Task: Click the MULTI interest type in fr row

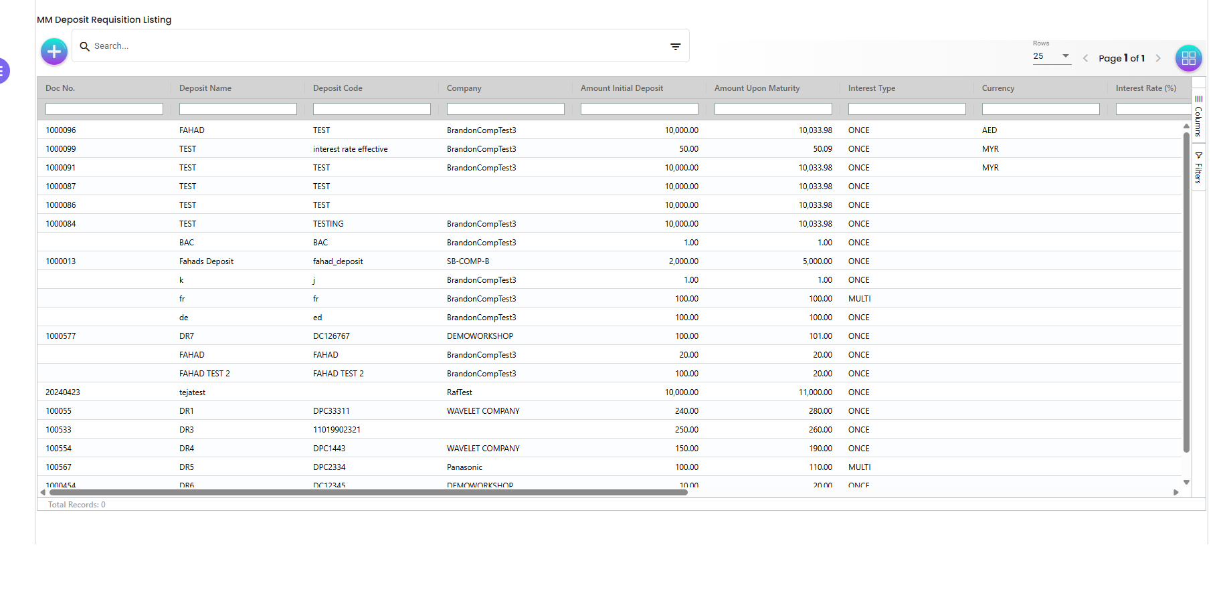Action: coord(860,299)
